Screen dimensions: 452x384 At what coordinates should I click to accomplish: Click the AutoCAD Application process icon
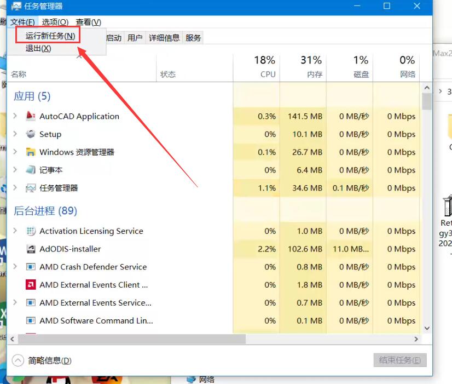31,116
